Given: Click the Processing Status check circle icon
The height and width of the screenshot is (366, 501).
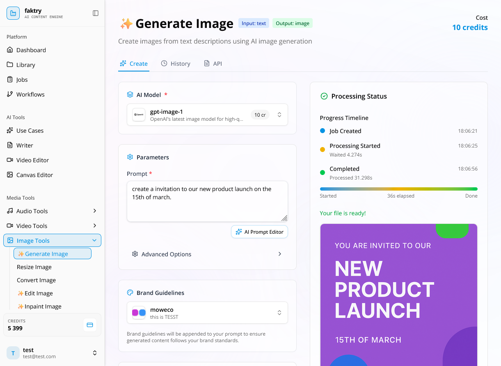Looking at the screenshot, I should click(x=324, y=96).
